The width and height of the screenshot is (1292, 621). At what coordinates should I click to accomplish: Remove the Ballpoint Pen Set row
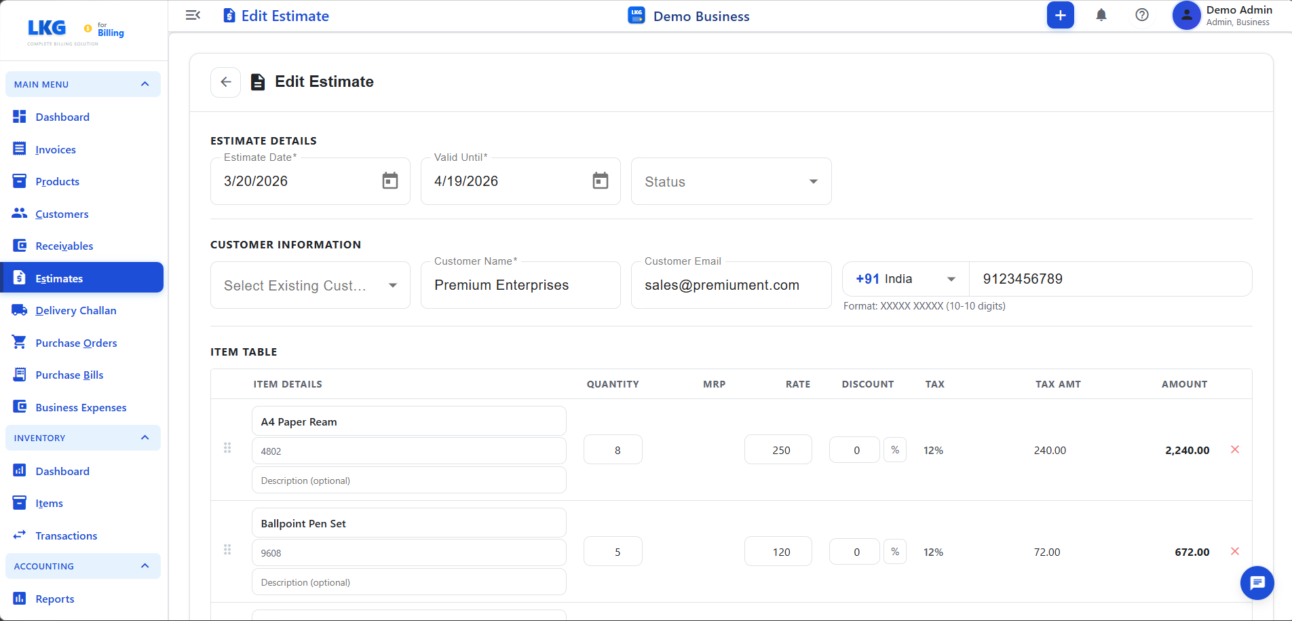pos(1234,551)
